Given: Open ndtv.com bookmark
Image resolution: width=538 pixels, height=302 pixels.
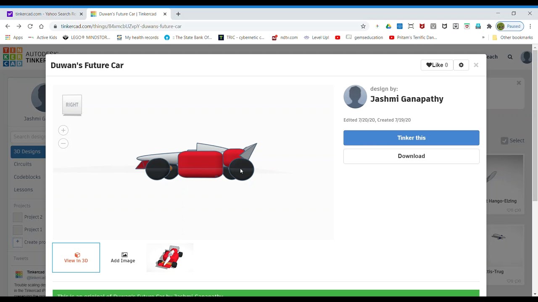Looking at the screenshot, I should click(285, 37).
